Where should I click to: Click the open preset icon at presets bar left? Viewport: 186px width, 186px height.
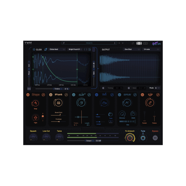click(x=64, y=43)
